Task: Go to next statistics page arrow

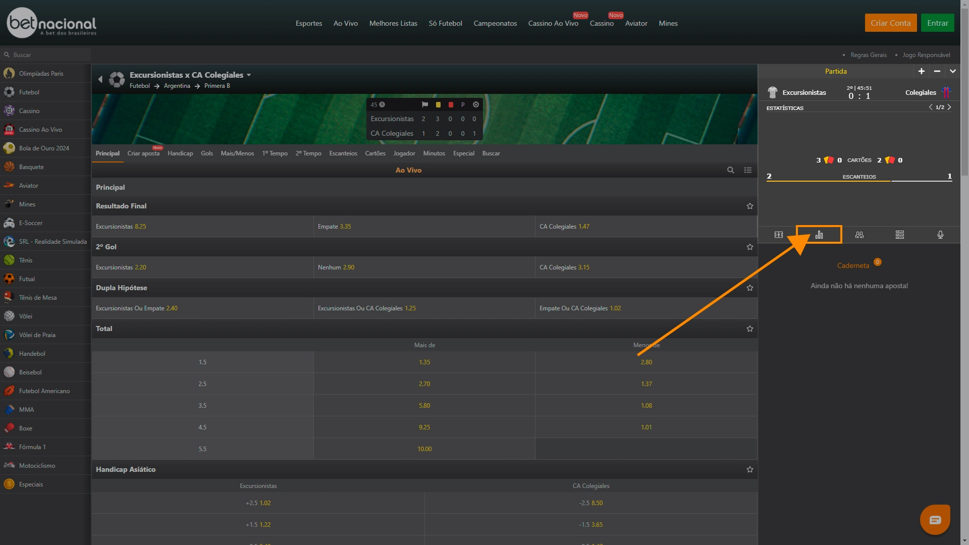Action: click(949, 107)
